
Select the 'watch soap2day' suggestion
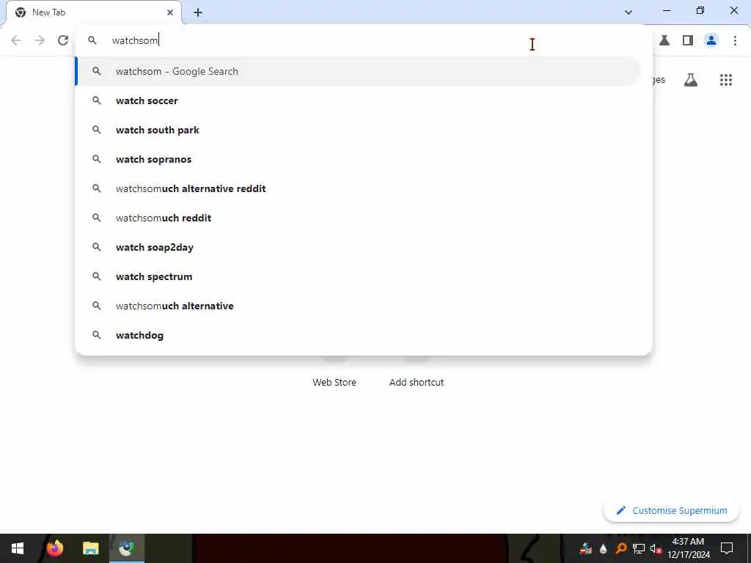[358, 247]
